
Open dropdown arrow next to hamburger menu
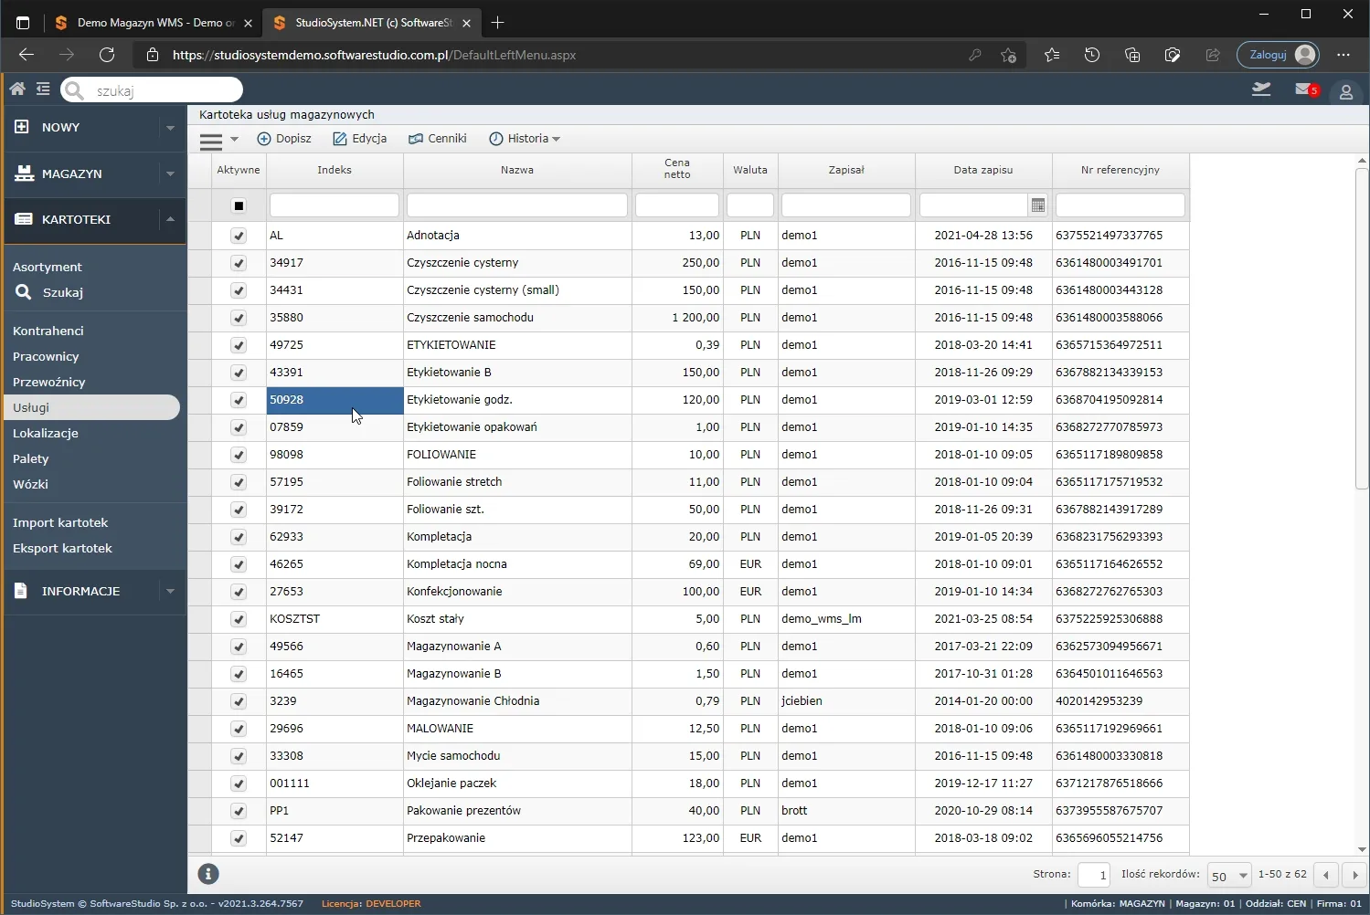[x=234, y=140]
